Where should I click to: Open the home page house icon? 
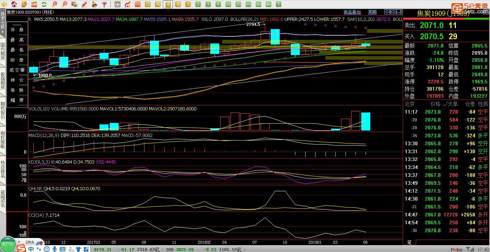(x=14, y=4)
